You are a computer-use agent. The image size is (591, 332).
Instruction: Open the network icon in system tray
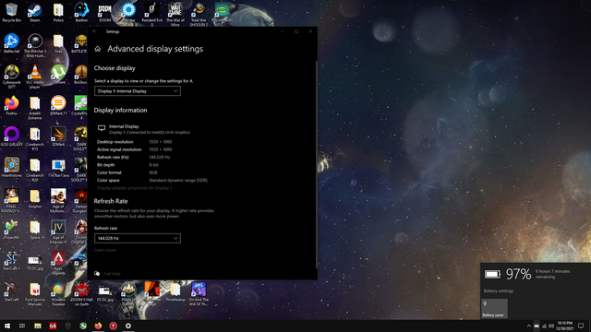[x=544, y=326]
